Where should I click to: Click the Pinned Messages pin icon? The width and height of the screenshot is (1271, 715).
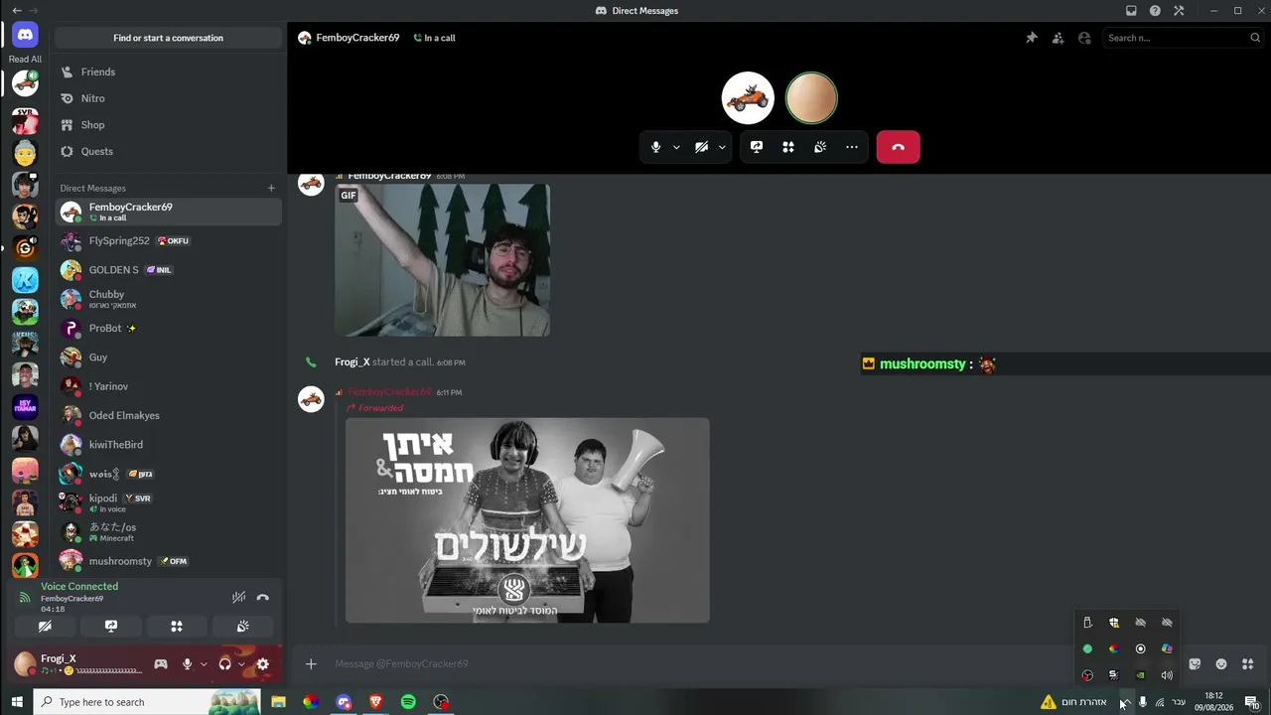(x=1032, y=38)
